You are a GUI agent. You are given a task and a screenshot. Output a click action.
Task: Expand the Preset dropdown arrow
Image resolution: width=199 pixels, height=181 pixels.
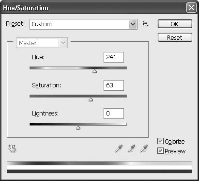[x=133, y=24]
